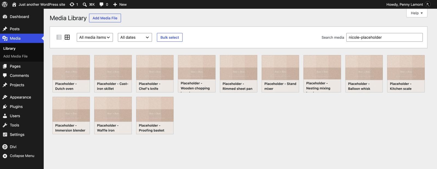Viewport: 437px width, 169px height.
Task: Open Plugins menu label
Action: (x=16, y=107)
